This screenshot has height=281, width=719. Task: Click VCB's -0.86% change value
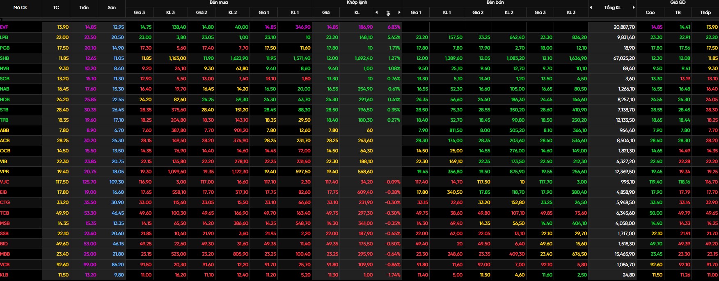point(393,265)
